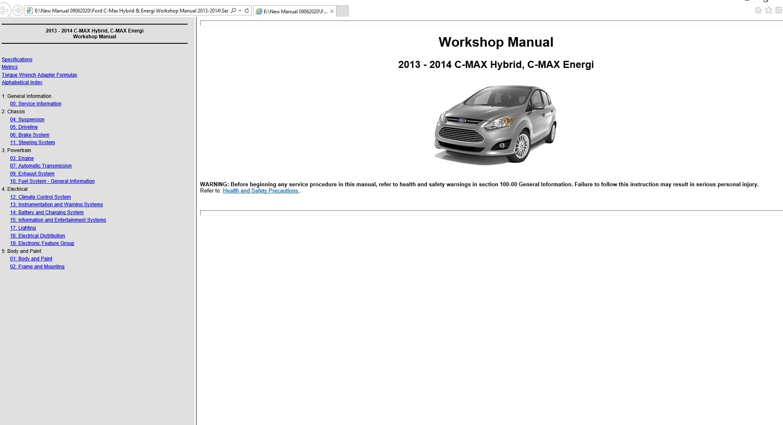Open 00: Service Information section
The image size is (783, 425).
35,104
